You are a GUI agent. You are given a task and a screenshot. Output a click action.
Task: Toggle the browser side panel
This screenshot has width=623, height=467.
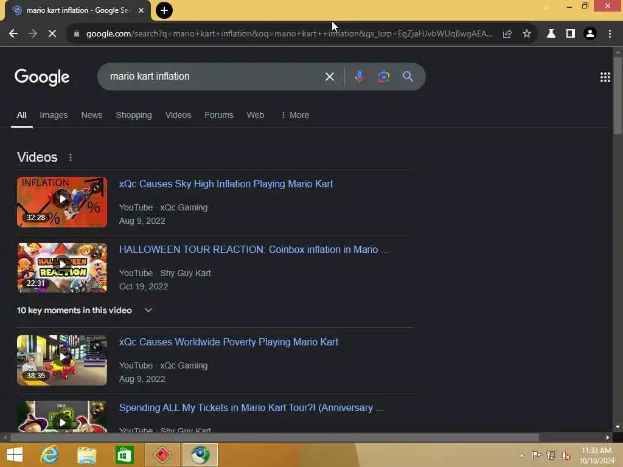click(571, 34)
